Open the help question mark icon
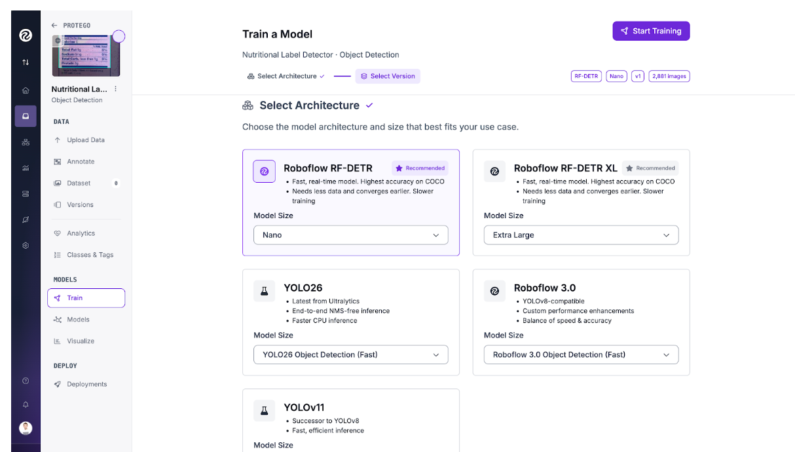The height and width of the screenshot is (452, 795). pos(26,381)
